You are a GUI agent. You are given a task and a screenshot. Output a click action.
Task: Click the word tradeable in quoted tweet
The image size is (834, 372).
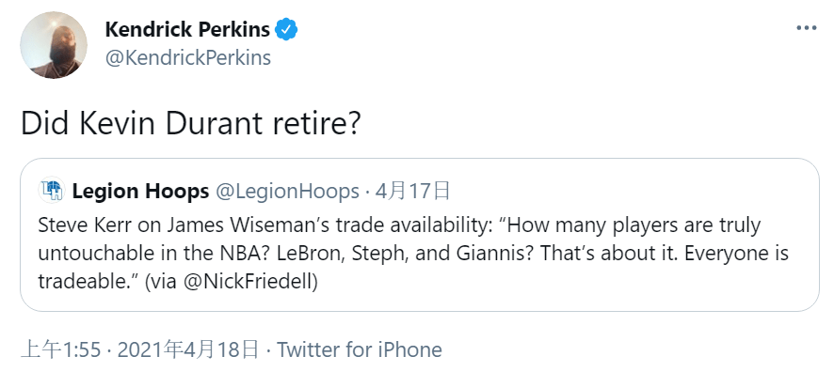point(88,283)
